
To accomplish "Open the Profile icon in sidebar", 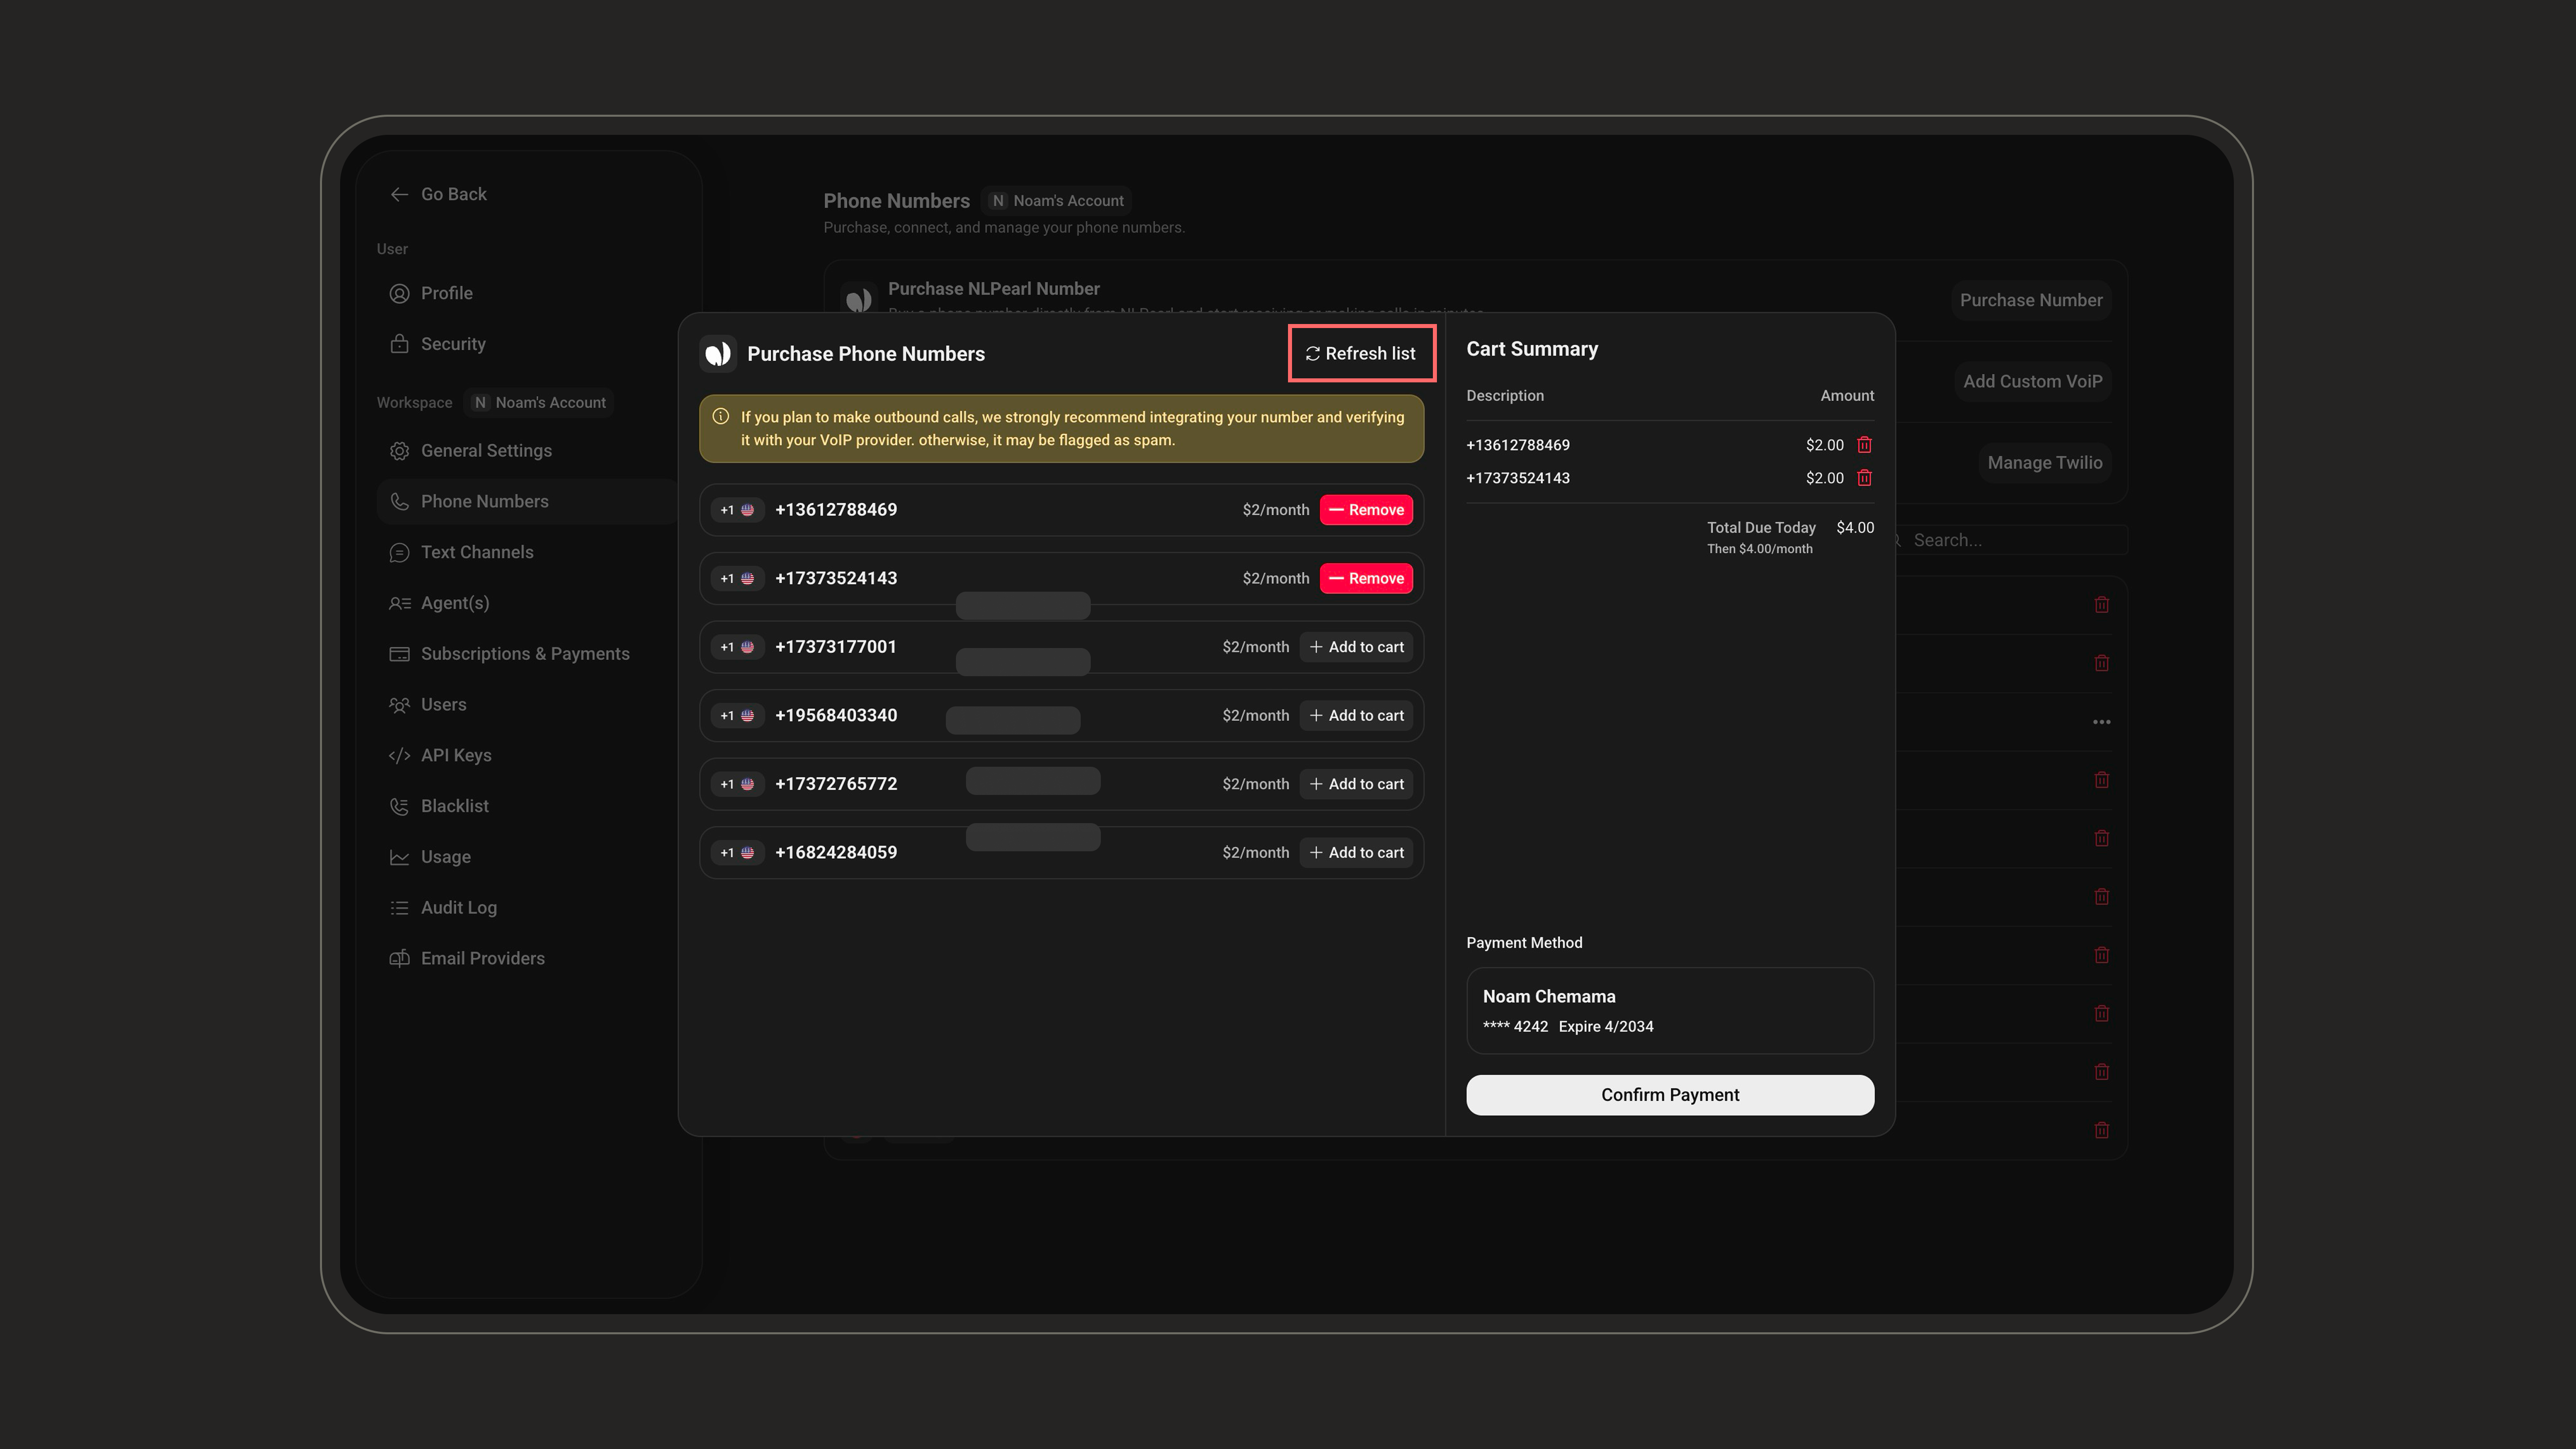I will 399,293.
